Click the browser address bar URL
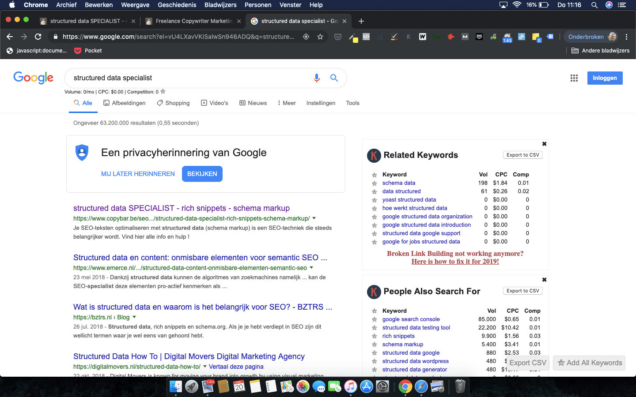This screenshot has width=636, height=397. 178,37
